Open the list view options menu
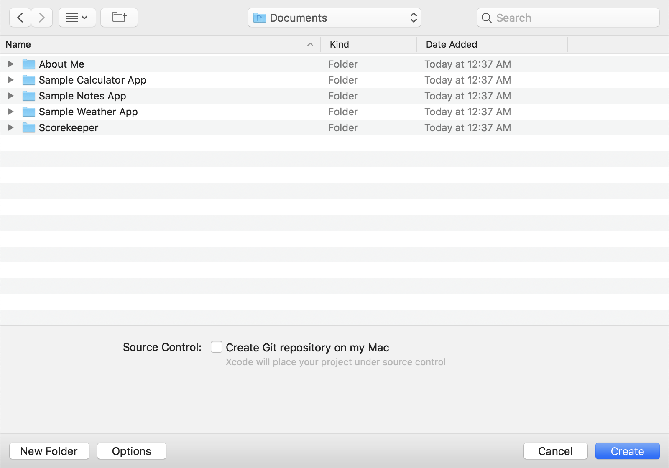Image resolution: width=669 pixels, height=468 pixels. (77, 18)
